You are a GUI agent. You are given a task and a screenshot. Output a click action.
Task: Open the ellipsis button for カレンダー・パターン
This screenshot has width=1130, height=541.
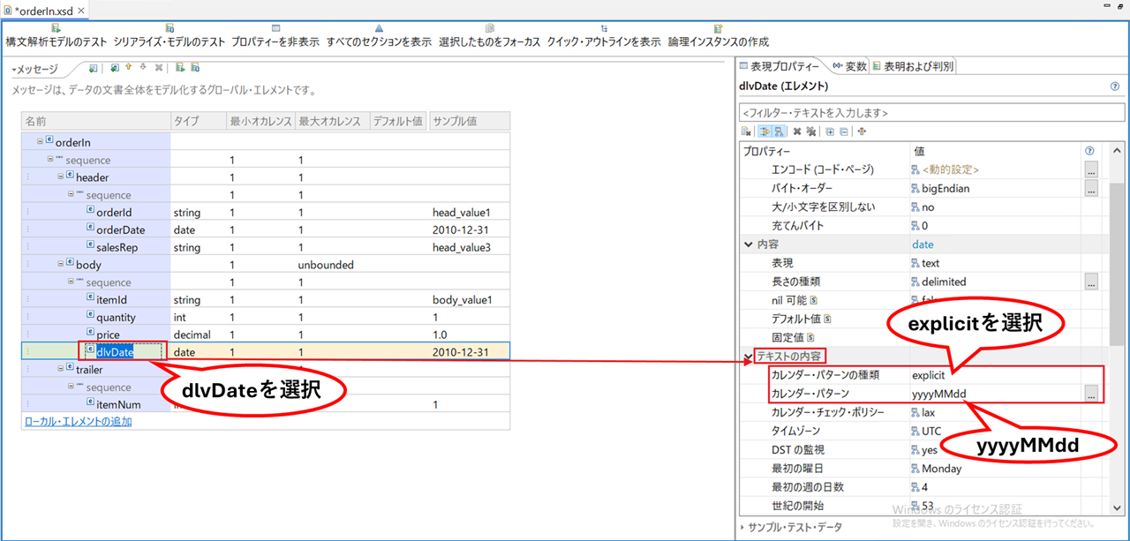1091,394
